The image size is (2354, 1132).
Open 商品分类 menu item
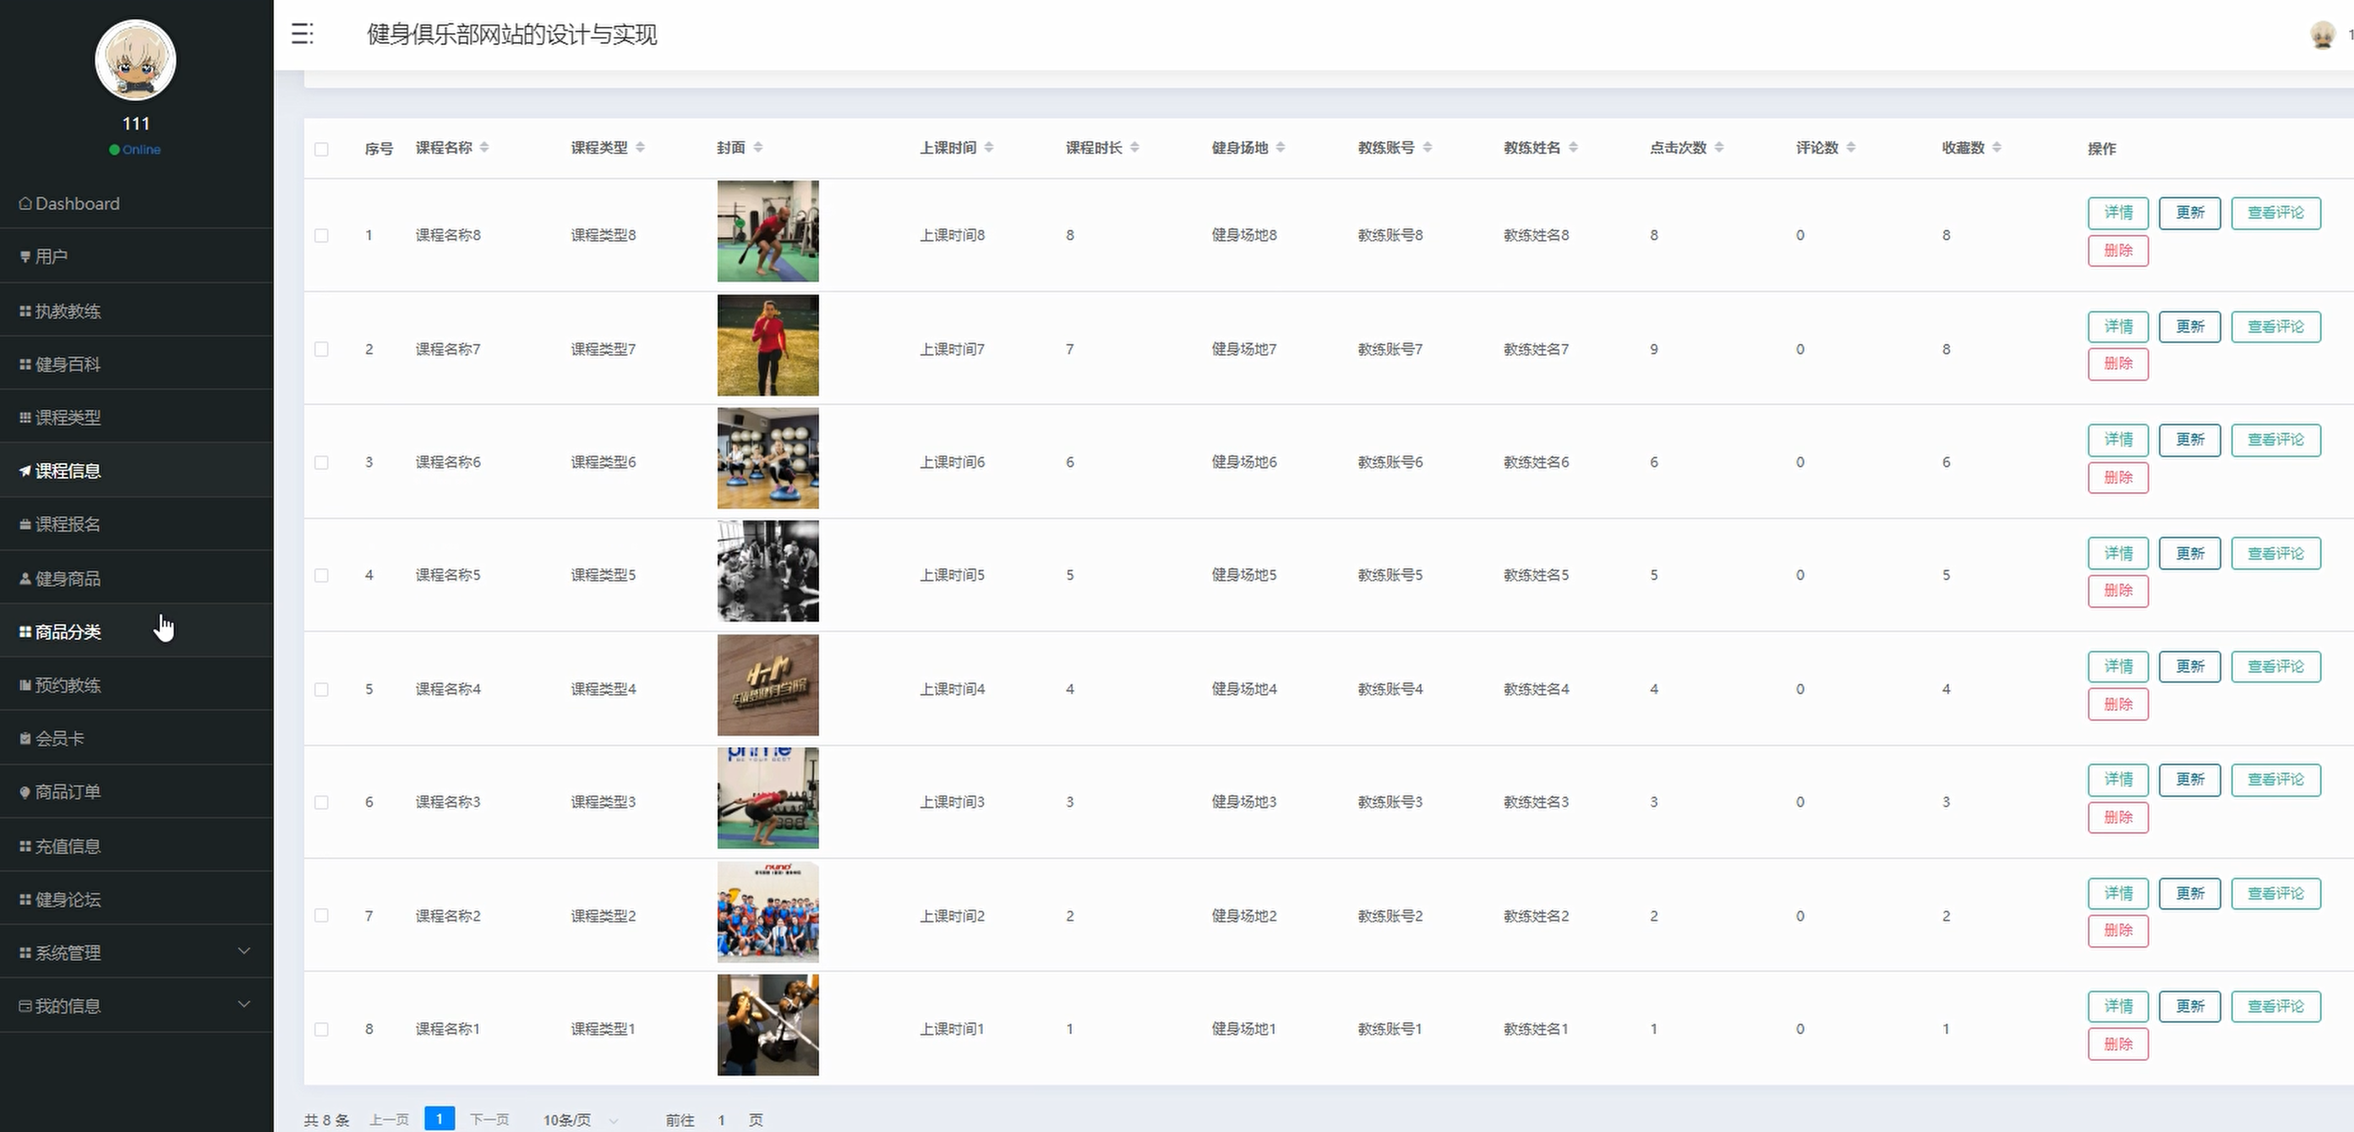click(136, 631)
